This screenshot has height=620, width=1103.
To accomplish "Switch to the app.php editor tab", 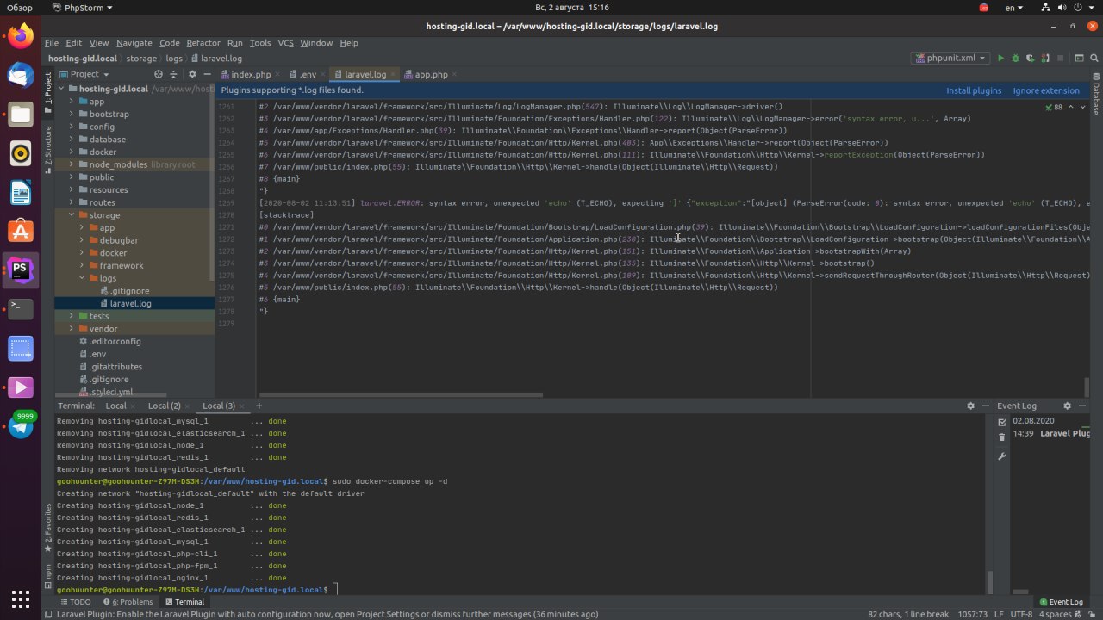I will 430,75.
